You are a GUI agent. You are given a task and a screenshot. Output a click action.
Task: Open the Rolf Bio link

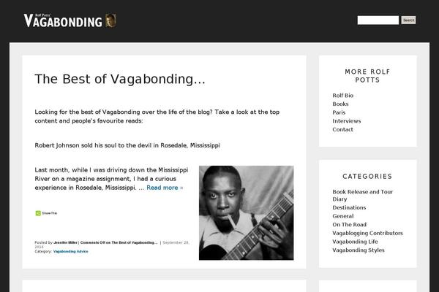pyautogui.click(x=342, y=96)
